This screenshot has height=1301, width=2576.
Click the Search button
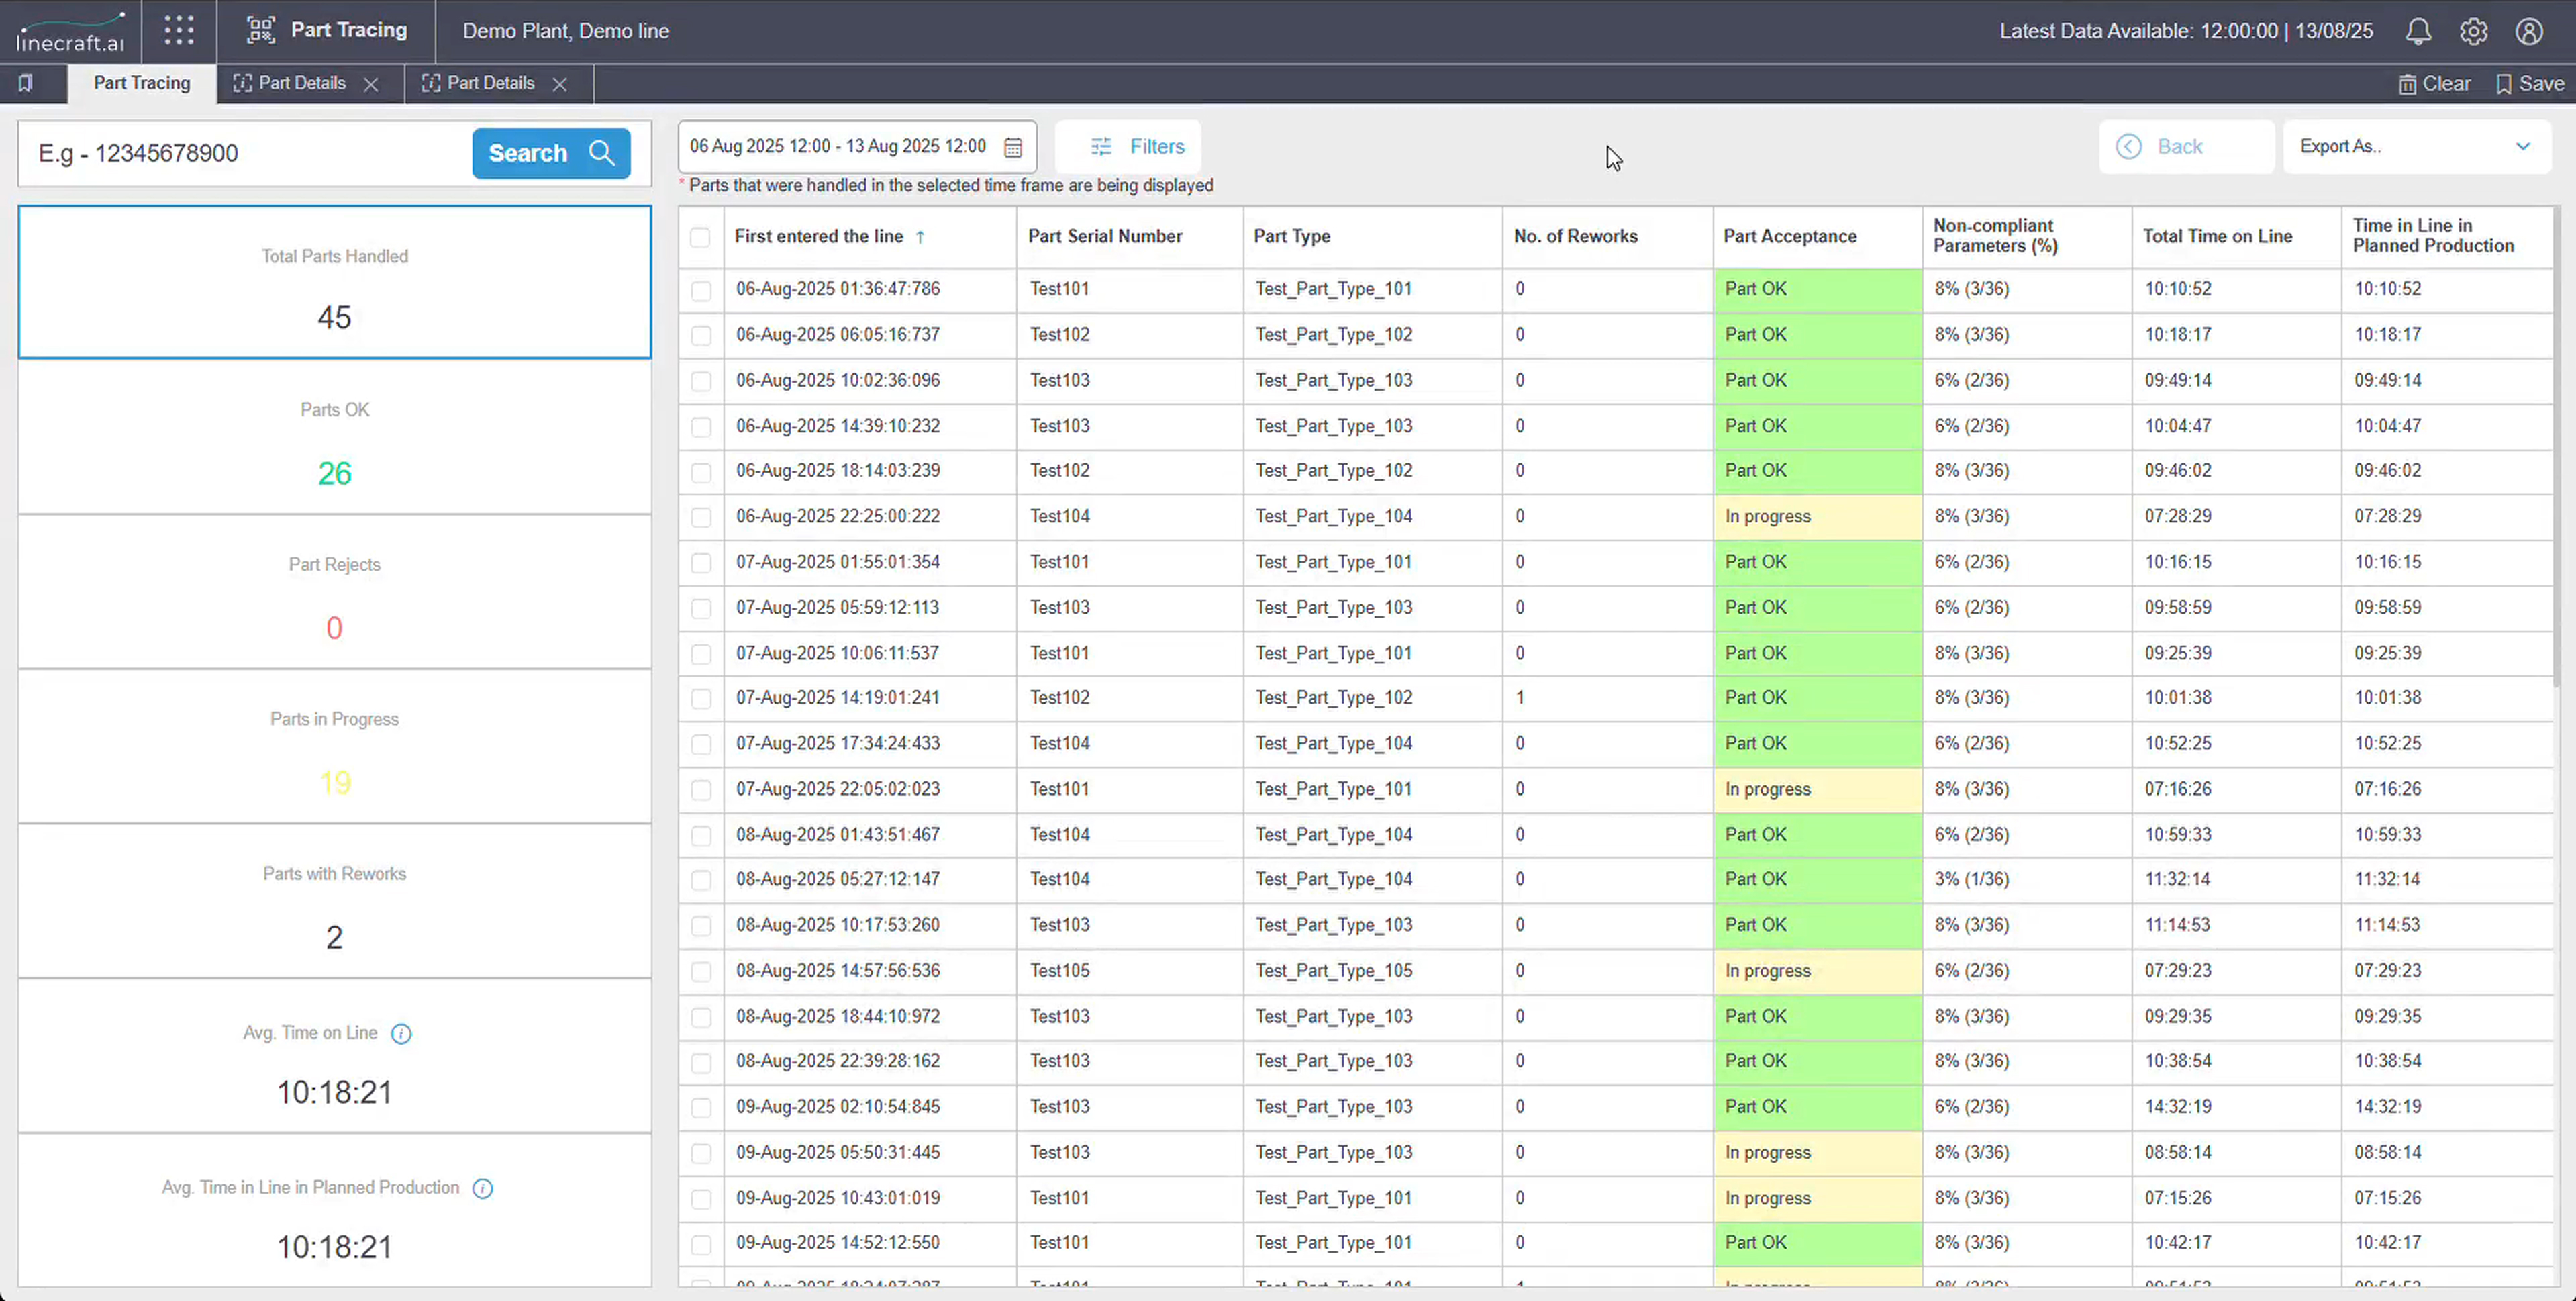pyautogui.click(x=551, y=153)
